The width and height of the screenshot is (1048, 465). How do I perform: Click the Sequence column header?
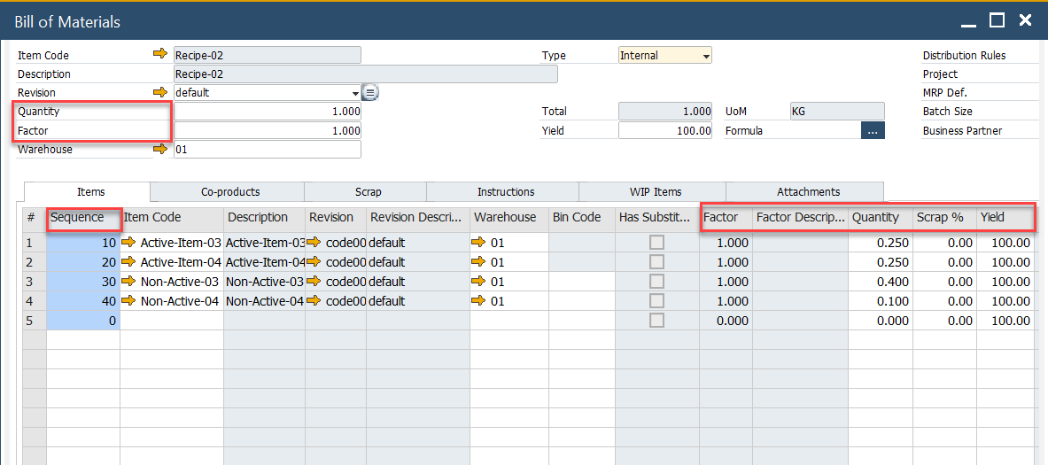78,217
